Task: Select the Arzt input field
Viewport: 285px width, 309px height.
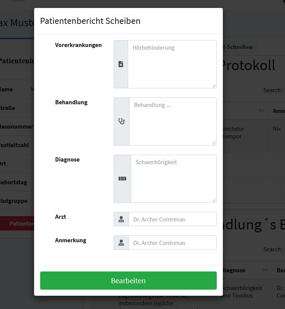Action: point(172,219)
